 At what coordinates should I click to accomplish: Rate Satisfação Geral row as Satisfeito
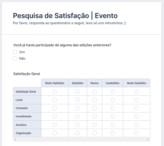coord(78,91)
